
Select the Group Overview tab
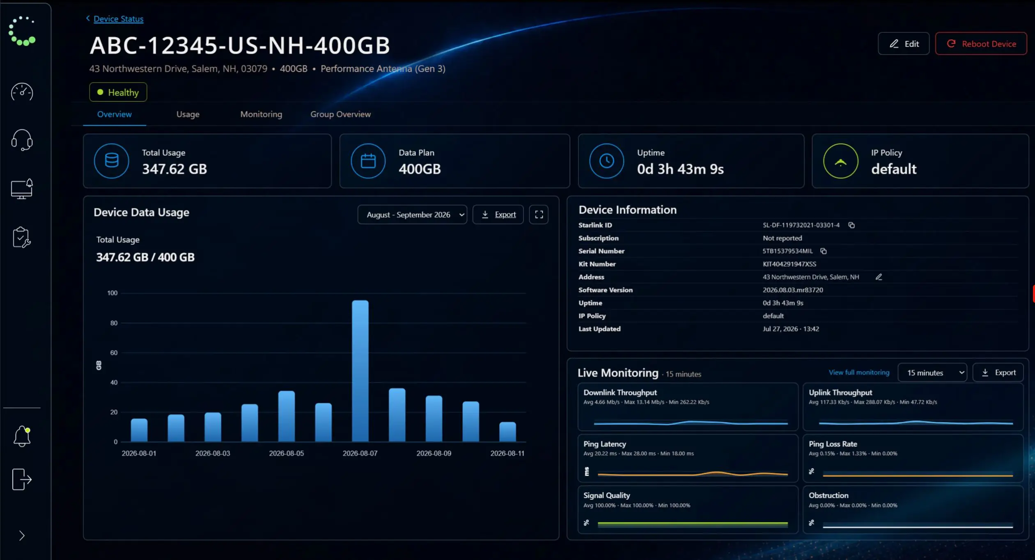pyautogui.click(x=340, y=114)
